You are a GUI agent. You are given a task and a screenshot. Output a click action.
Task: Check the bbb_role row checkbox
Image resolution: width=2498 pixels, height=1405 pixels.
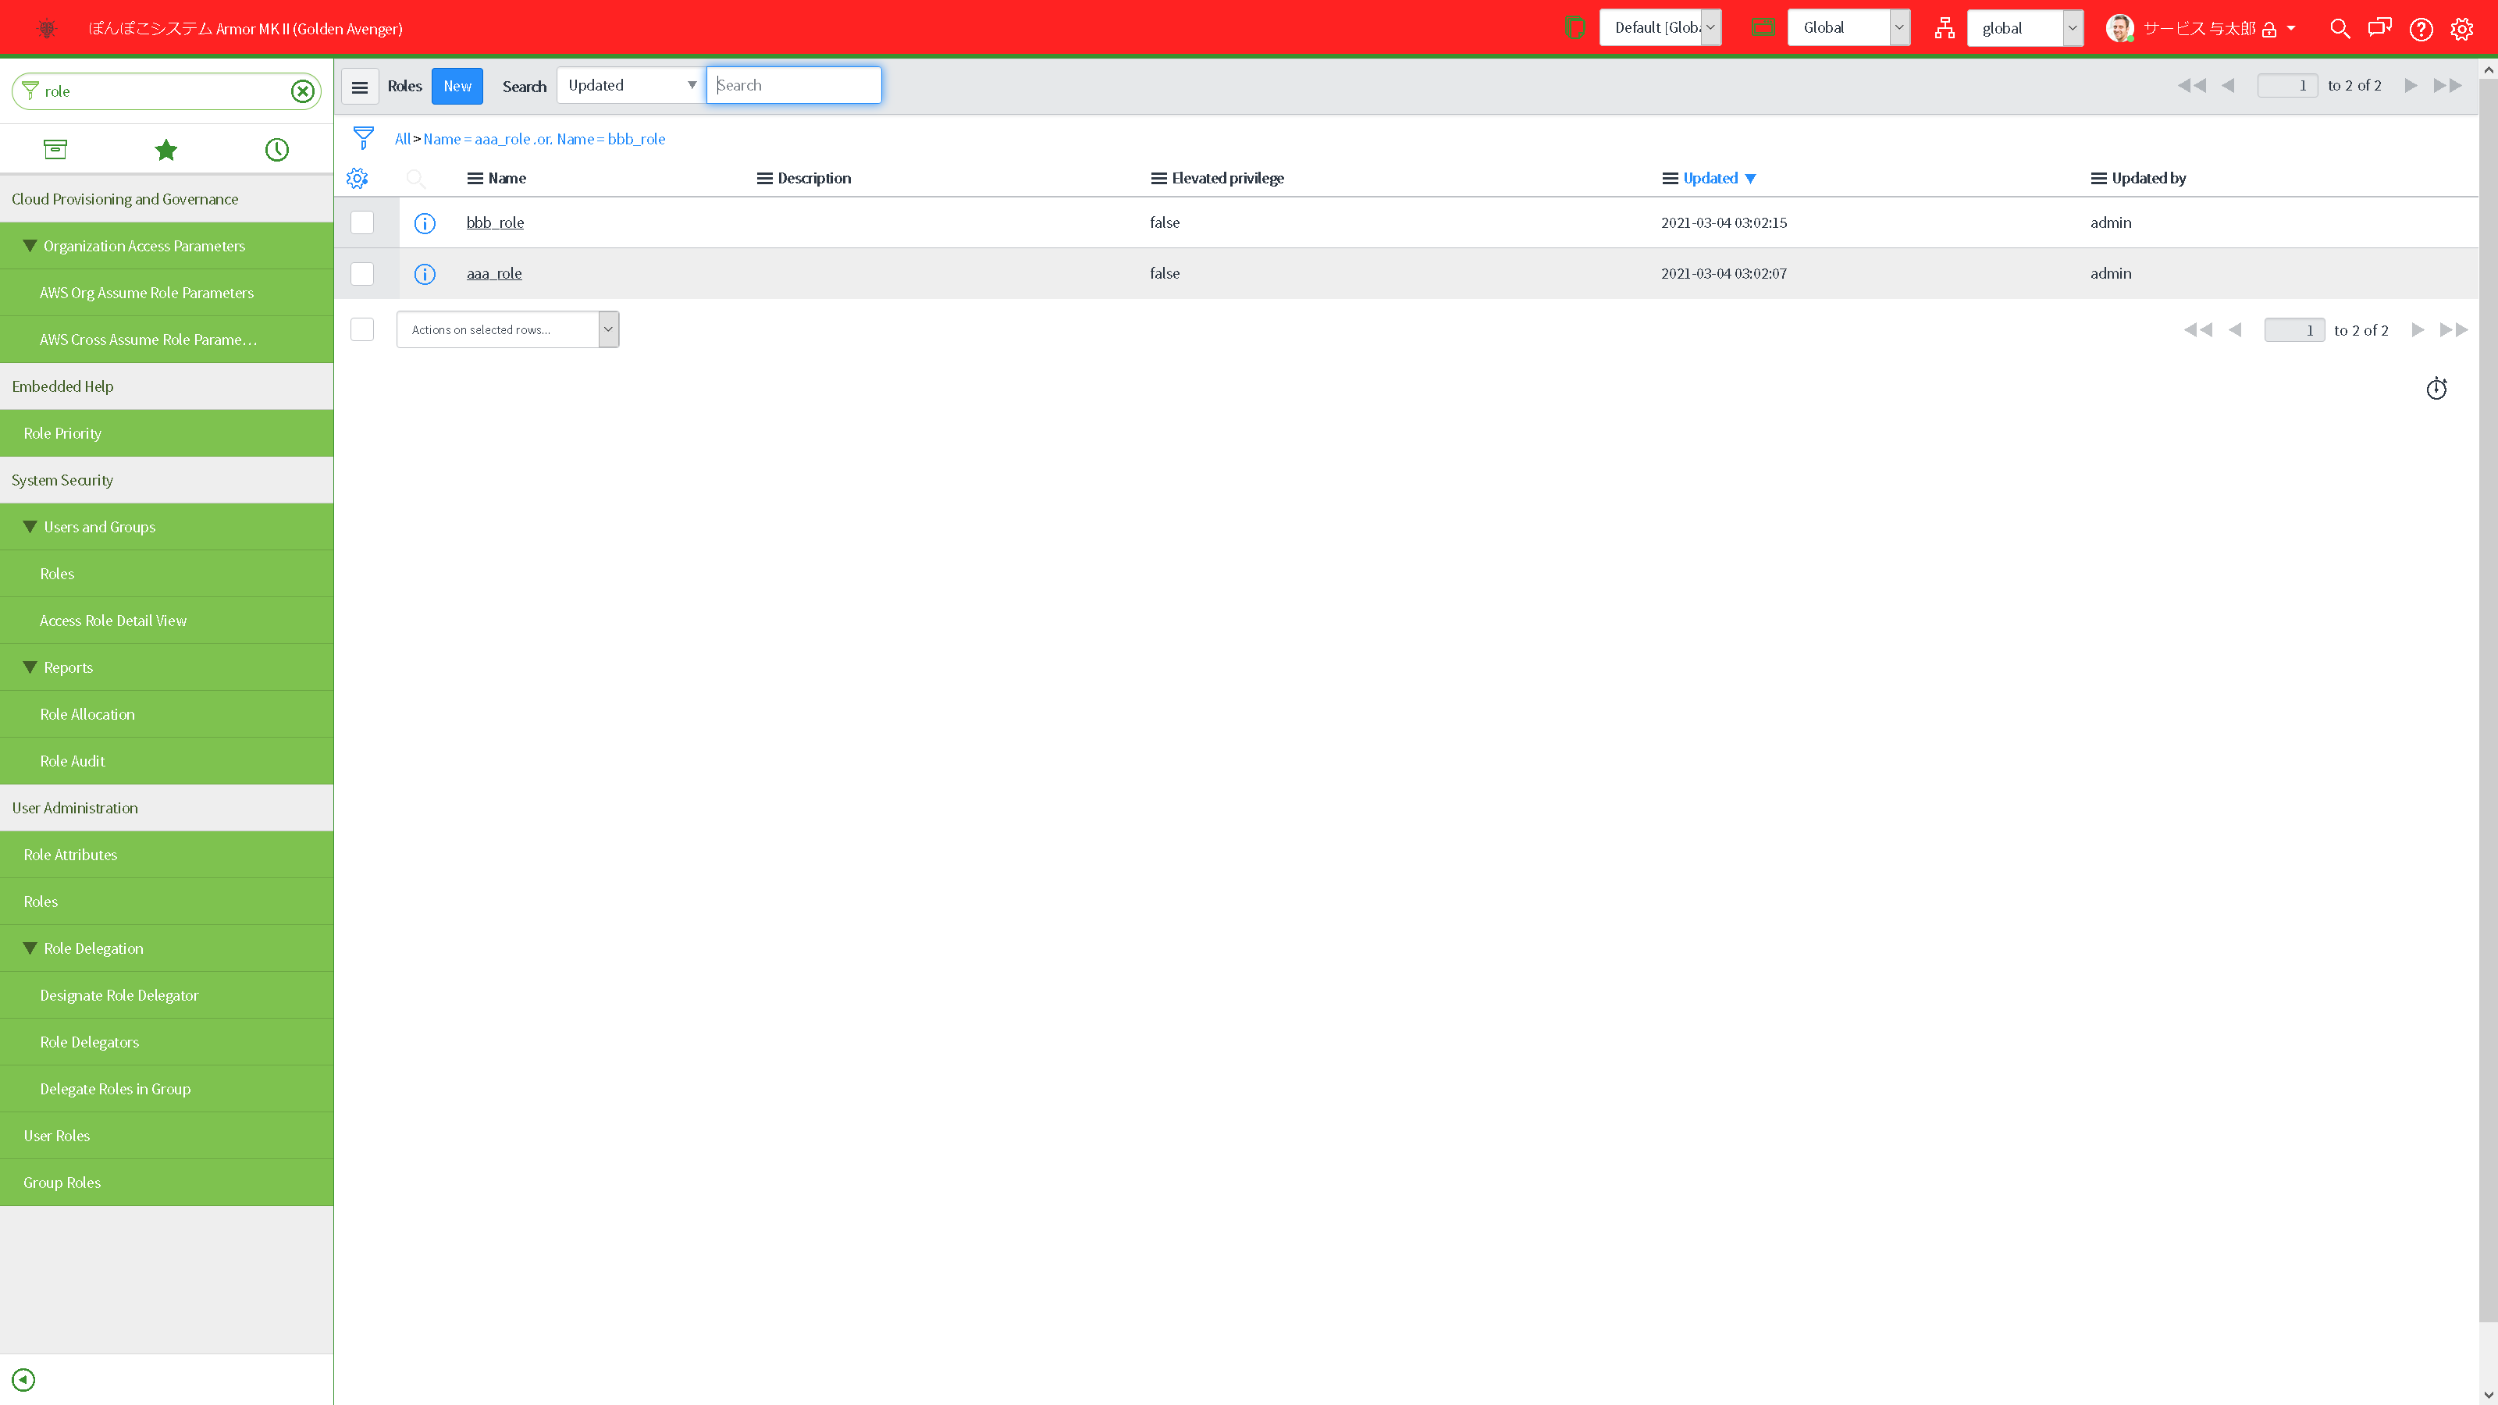pyautogui.click(x=361, y=223)
